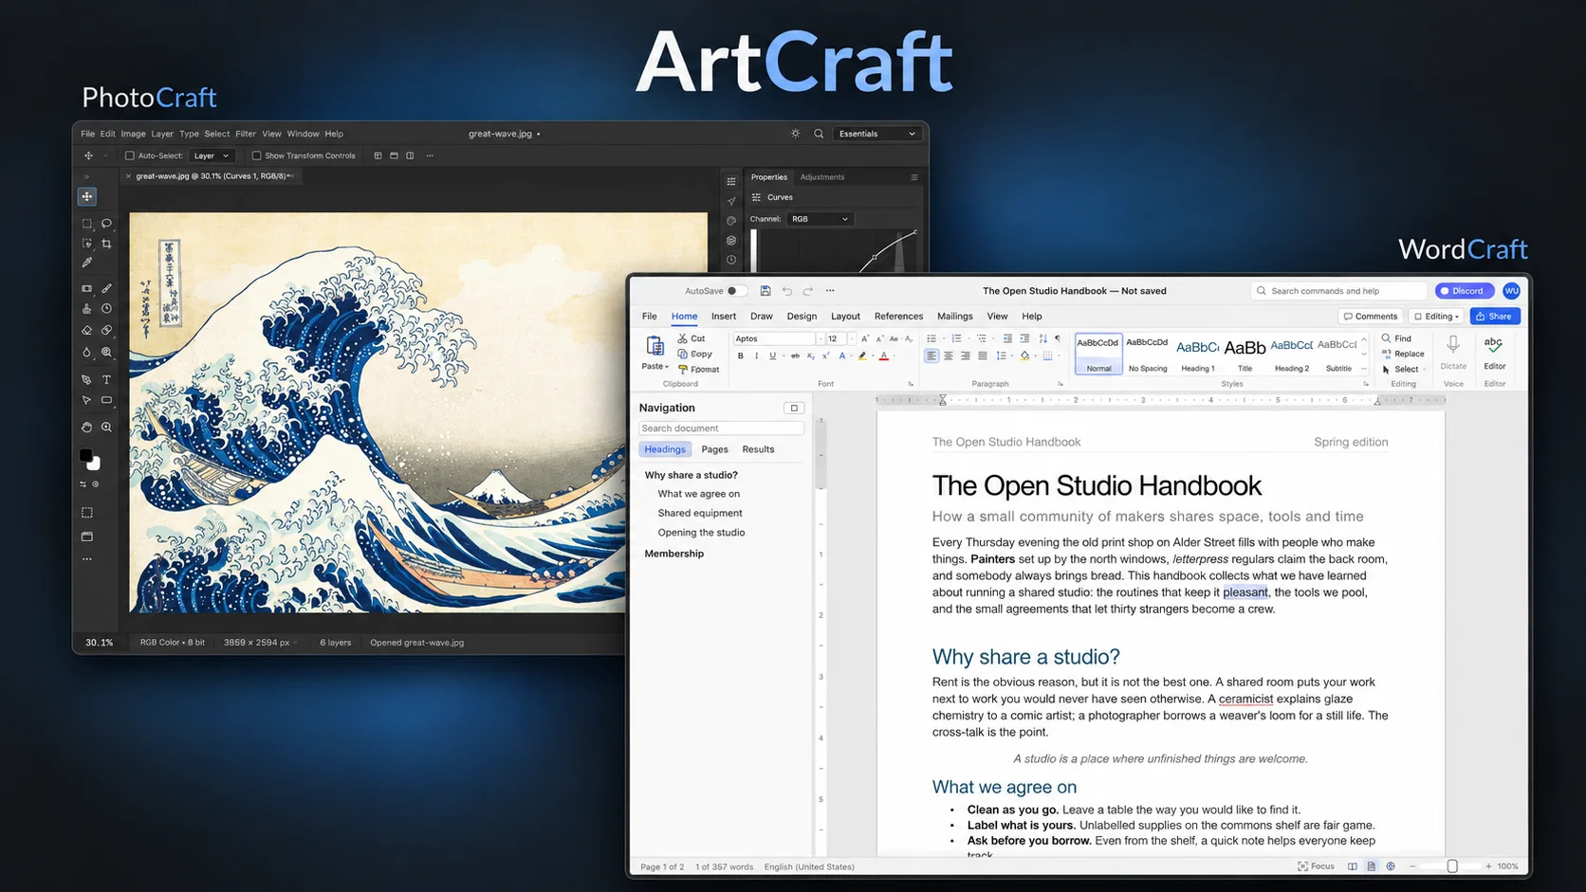This screenshot has height=892, width=1586.
Task: Open the Essentials workspace dropdown in PhotoCraft
Action: click(876, 134)
